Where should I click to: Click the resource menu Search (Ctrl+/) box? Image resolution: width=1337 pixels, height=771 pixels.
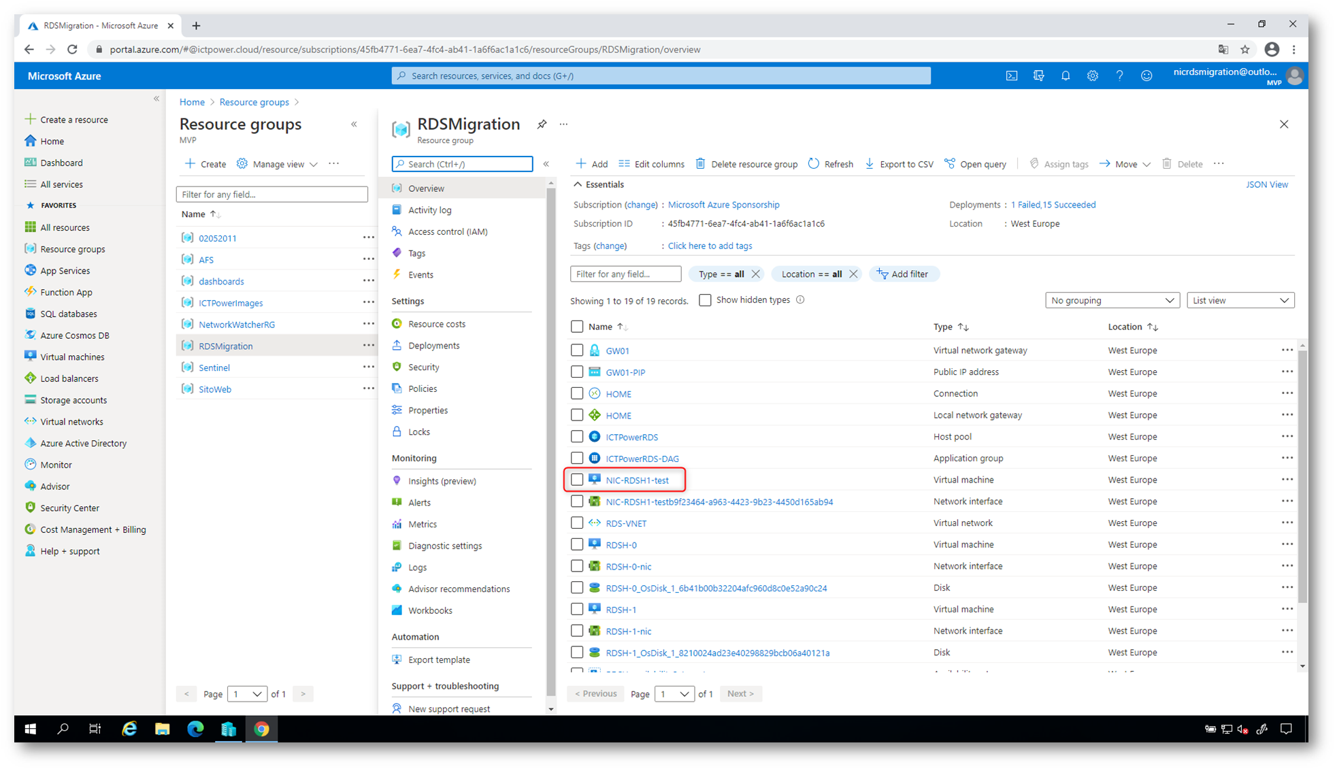(462, 164)
